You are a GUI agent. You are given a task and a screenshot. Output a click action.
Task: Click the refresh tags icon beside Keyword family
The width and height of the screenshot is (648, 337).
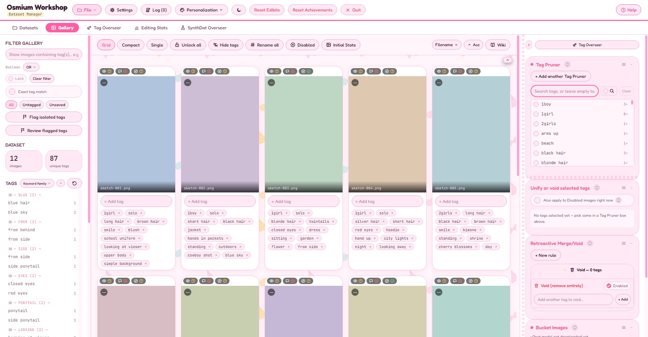click(x=75, y=183)
